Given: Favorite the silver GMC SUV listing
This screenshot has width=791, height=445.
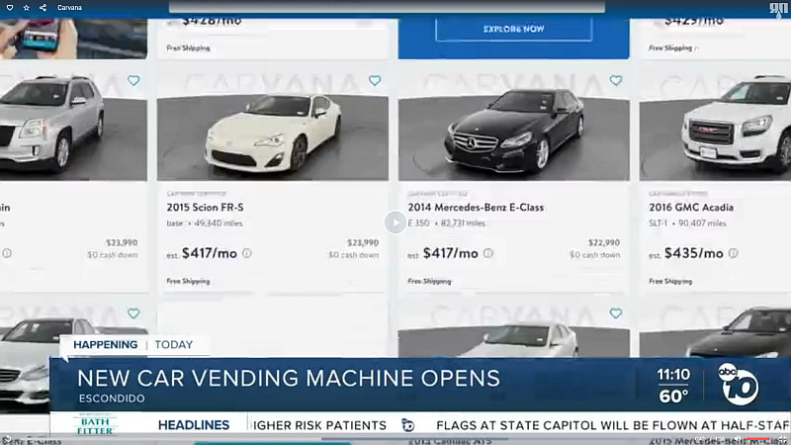Looking at the screenshot, I should (133, 80).
